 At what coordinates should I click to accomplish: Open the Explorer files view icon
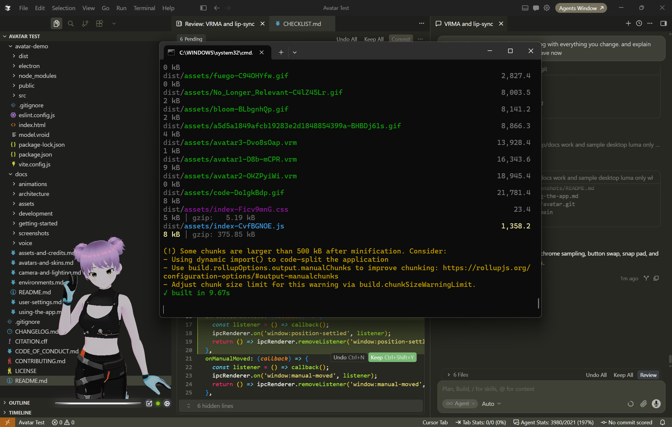tap(56, 24)
